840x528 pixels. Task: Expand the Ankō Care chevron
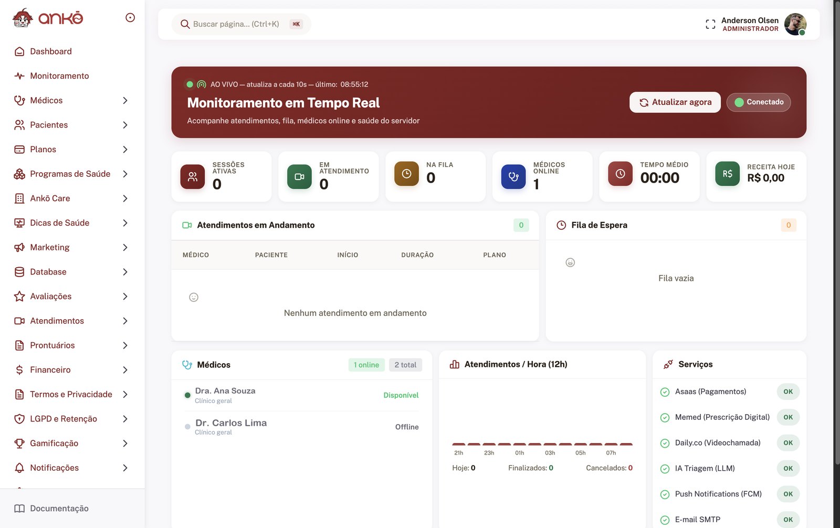pos(125,198)
